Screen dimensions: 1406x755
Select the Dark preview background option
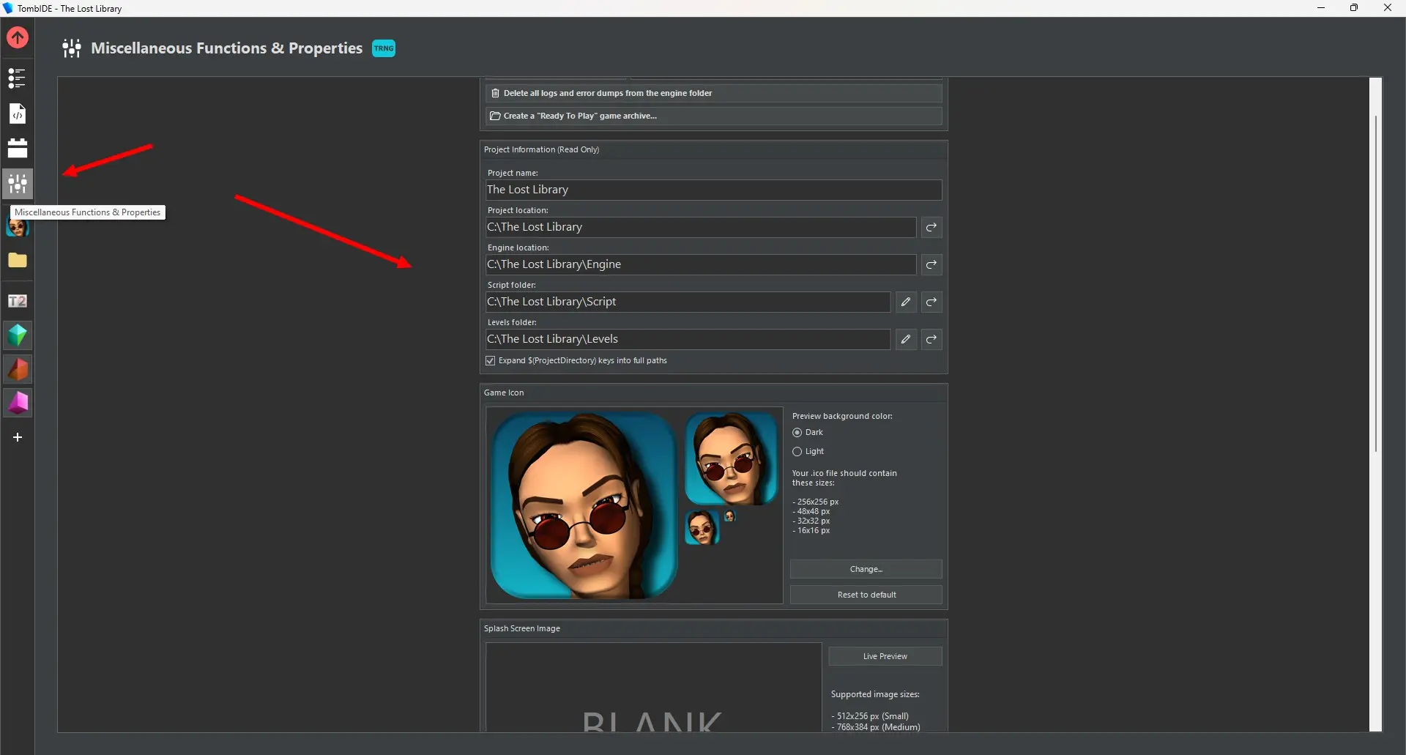[x=797, y=433]
